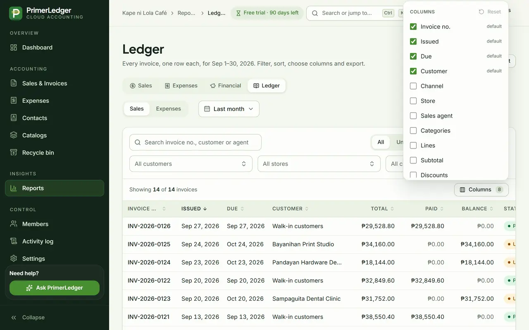Select the Expenses ledger toggle below tabs
529x330 pixels.
[169, 109]
